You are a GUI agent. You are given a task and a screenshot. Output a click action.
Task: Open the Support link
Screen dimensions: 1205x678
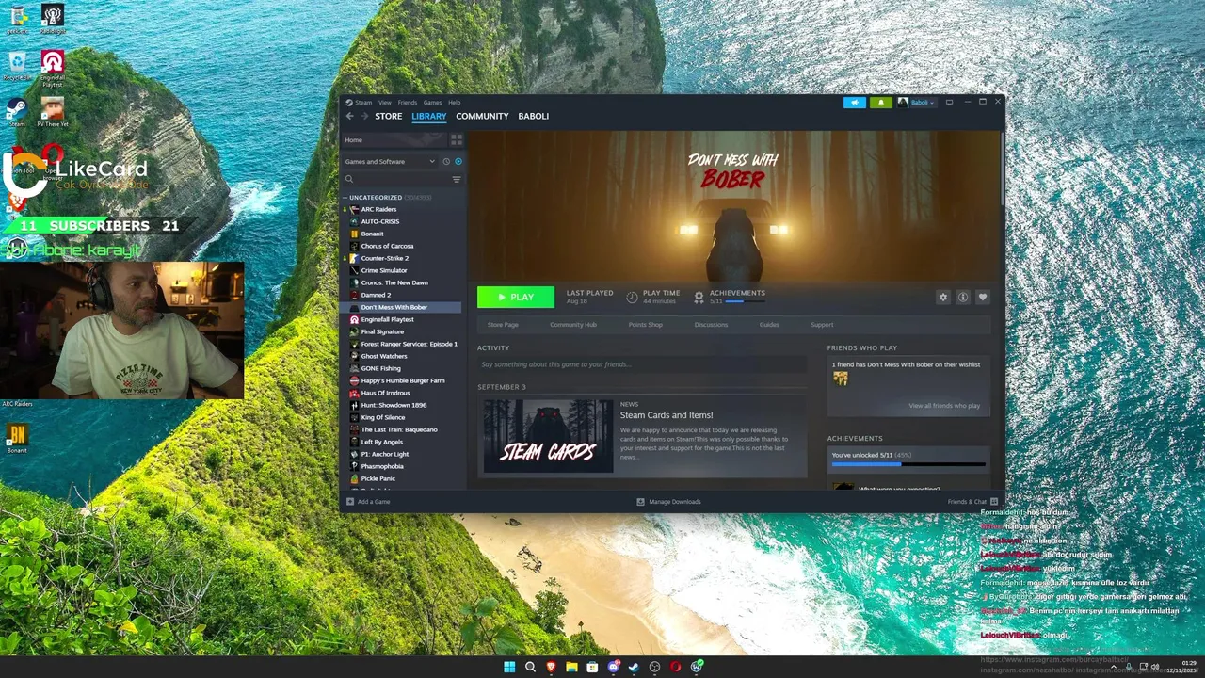(x=822, y=325)
